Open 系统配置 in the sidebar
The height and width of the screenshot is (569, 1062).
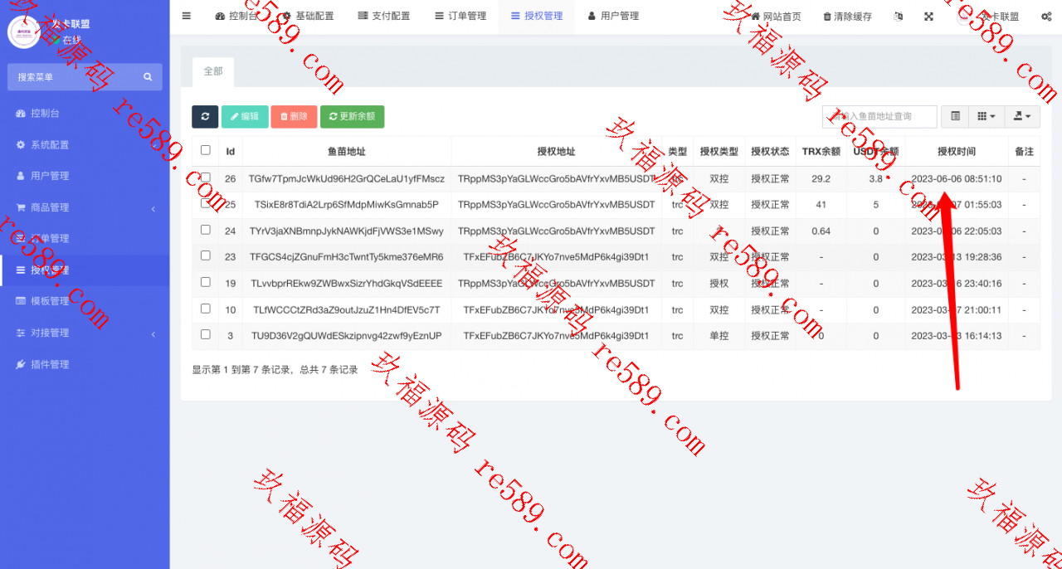pyautogui.click(x=85, y=144)
